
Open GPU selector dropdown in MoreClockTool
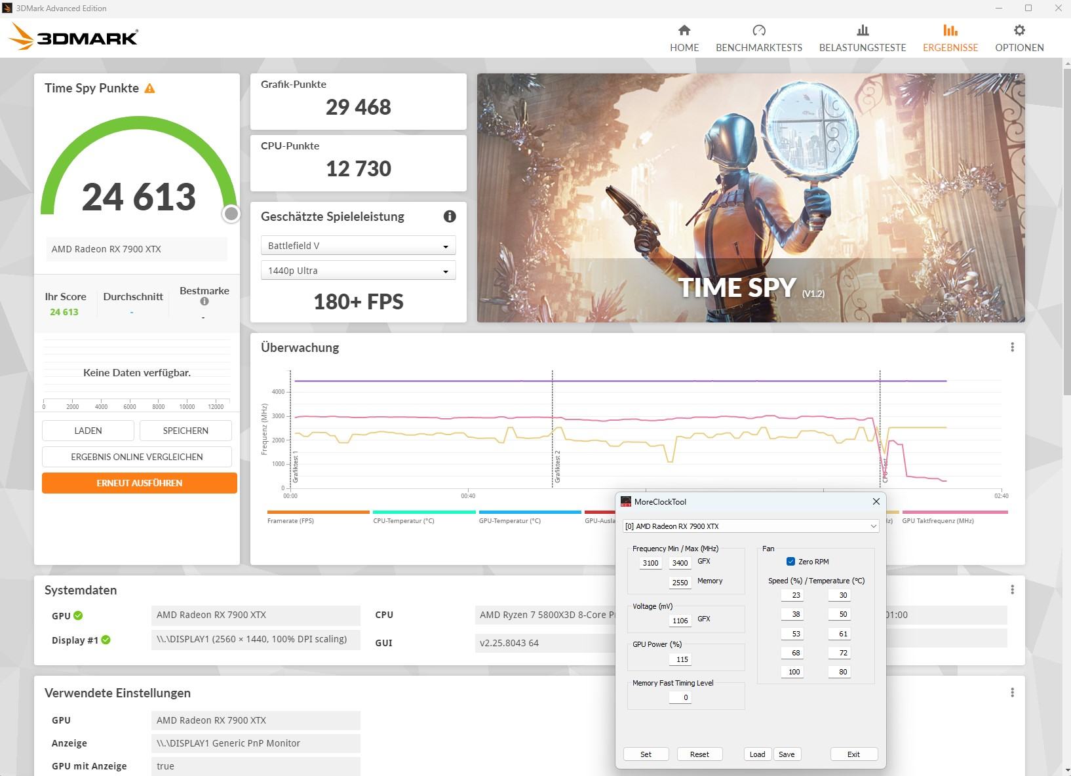(750, 526)
